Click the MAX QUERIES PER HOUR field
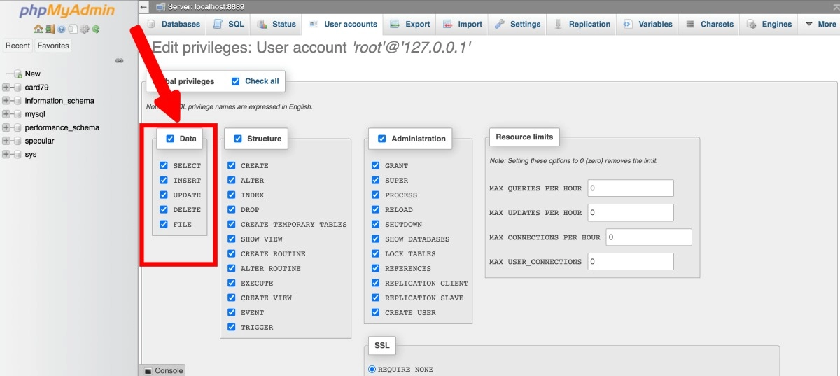Viewport: 840px width, 376px height. tap(631, 188)
